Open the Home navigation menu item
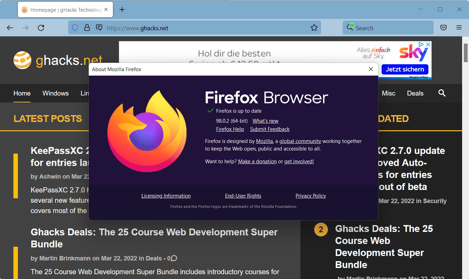The width and height of the screenshot is (469, 279). coord(22,93)
